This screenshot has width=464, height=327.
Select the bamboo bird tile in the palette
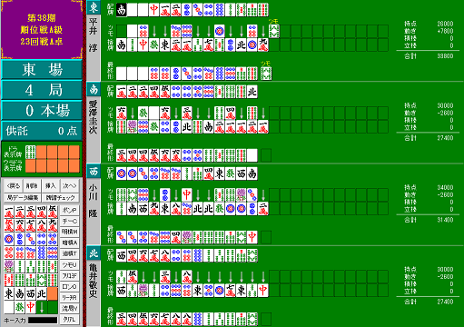[x=9, y=266]
